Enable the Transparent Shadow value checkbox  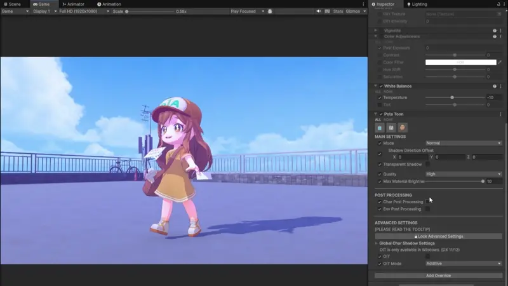click(427, 165)
